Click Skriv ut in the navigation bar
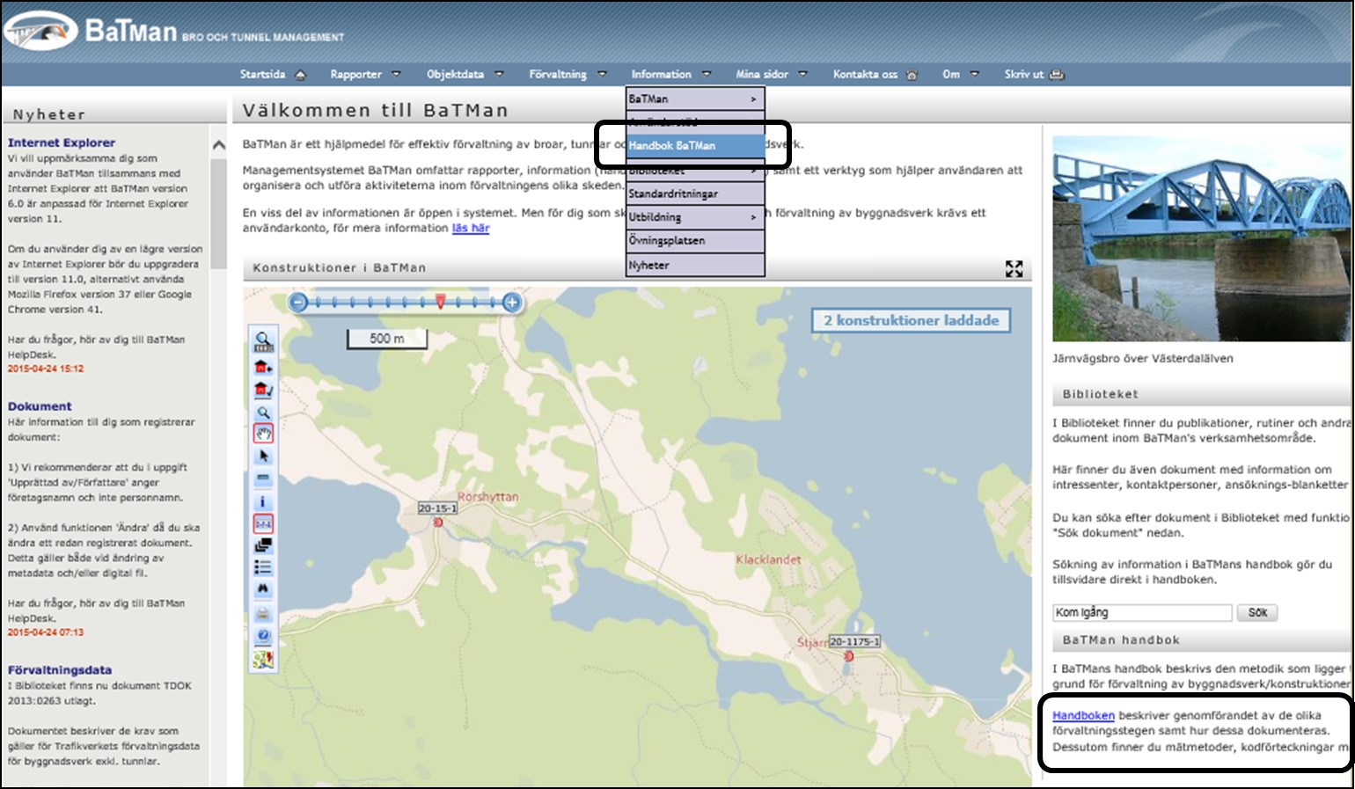Screen dimensions: 1355x789 pos(1024,75)
